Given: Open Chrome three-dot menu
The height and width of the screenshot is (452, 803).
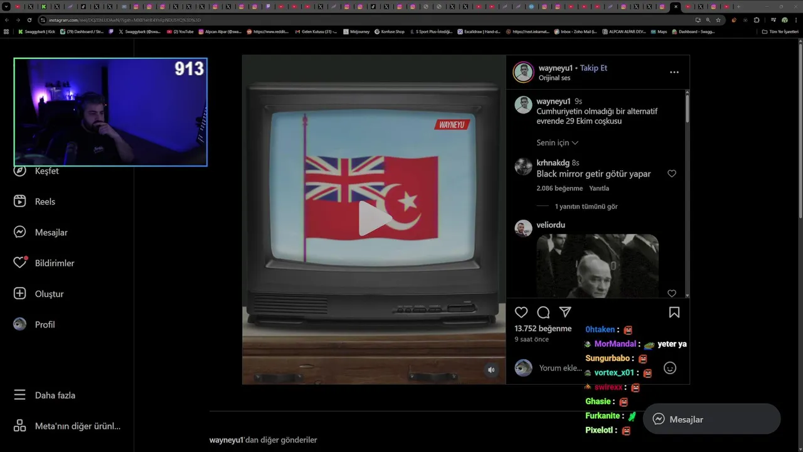Looking at the screenshot, I should (796, 20).
